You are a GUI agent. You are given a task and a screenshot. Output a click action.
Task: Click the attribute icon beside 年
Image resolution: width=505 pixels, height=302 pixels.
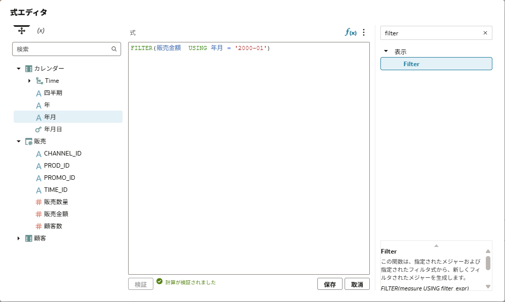click(x=39, y=106)
